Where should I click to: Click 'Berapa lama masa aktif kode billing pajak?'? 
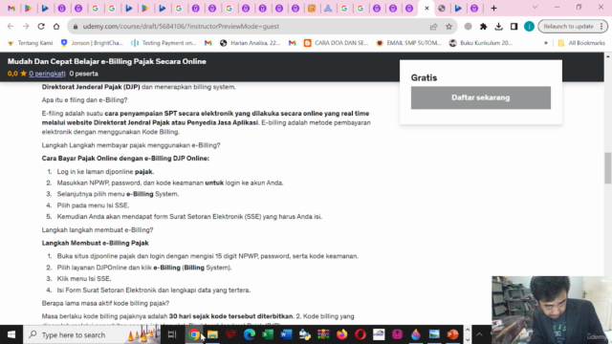105,304
